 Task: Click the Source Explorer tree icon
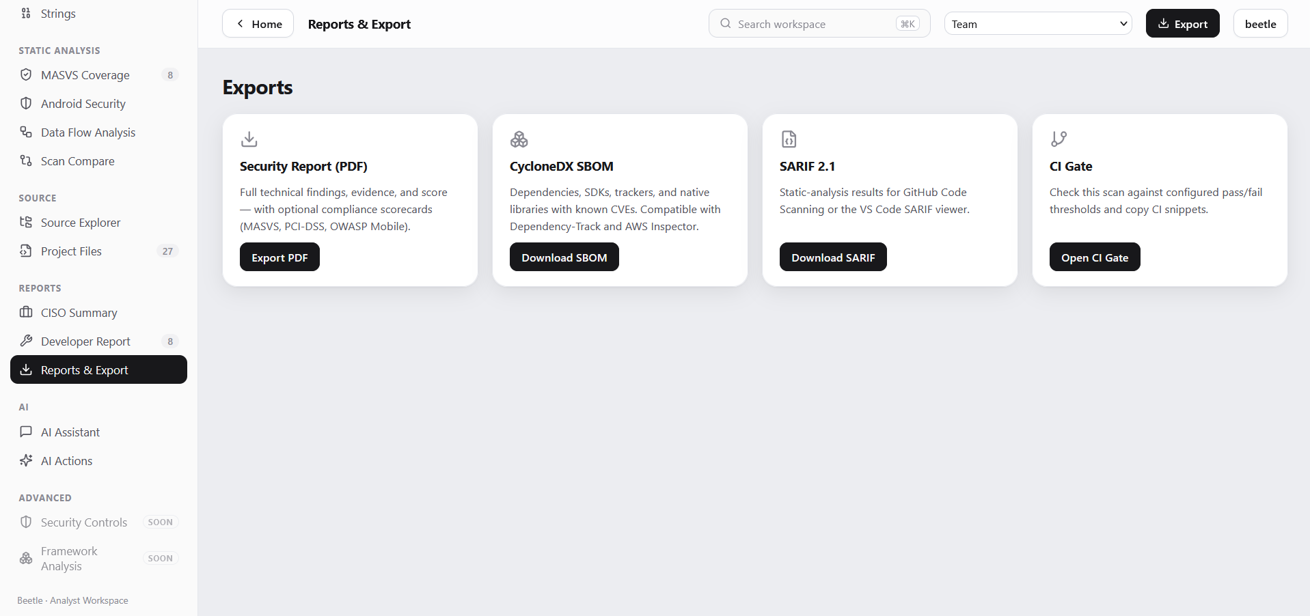(x=26, y=222)
